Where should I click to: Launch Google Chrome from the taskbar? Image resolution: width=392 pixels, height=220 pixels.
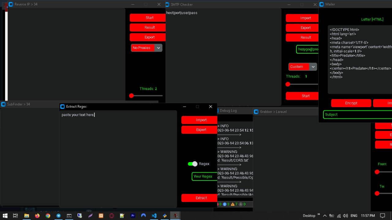48,216
